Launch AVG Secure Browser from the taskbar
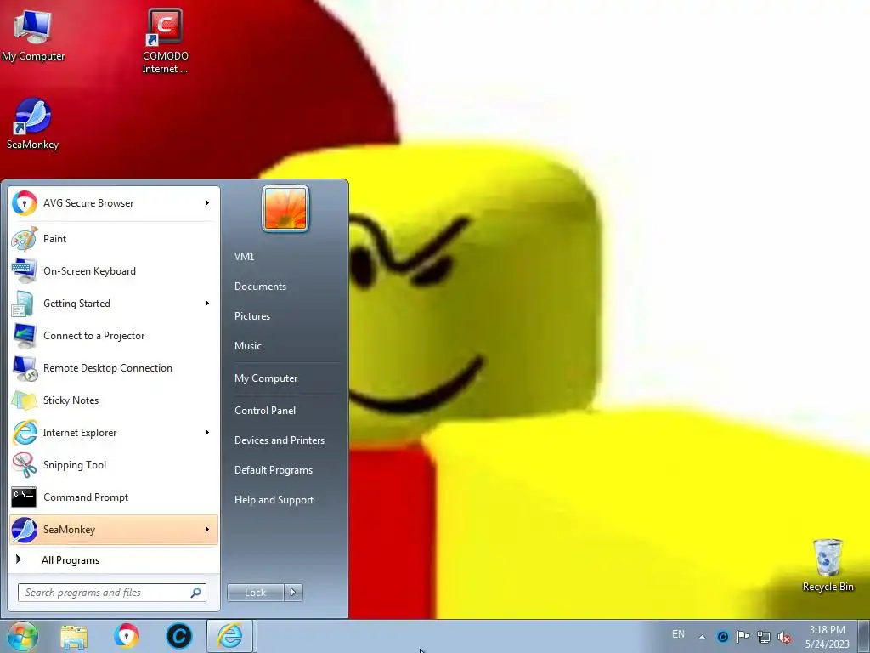 tap(127, 636)
